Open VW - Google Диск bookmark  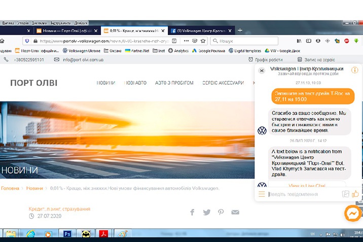point(282,51)
